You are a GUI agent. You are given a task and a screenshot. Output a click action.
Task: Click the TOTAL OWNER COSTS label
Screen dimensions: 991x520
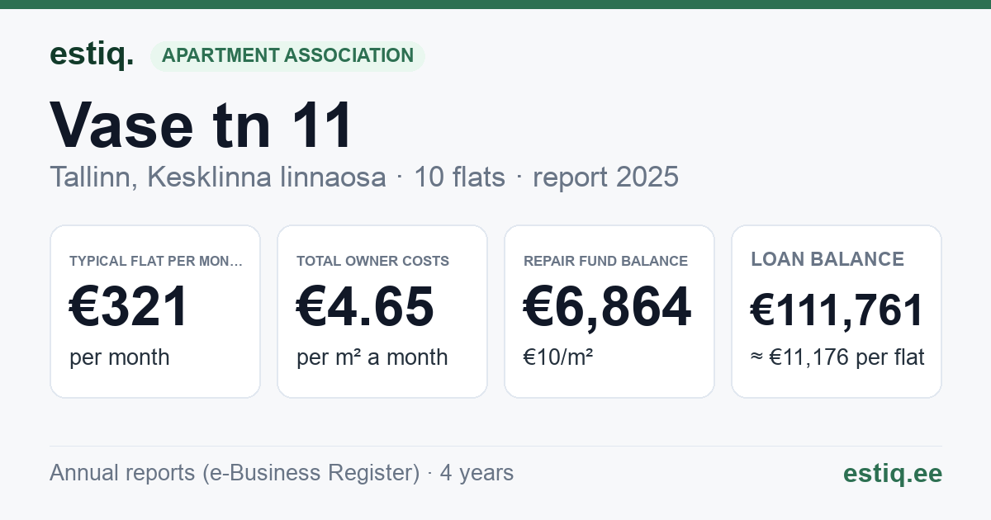373,261
